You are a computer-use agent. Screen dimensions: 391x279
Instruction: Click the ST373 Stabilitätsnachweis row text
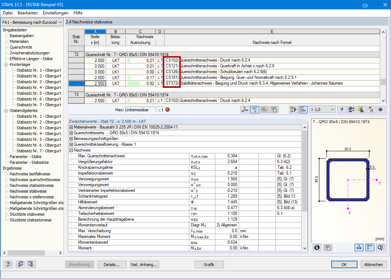tap(254, 83)
